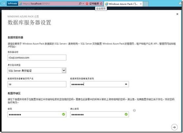The height and width of the screenshot is (133, 183).
Task: Click the WINDOWS AZURE PACK 设置 header text
Action: [x=23, y=16]
